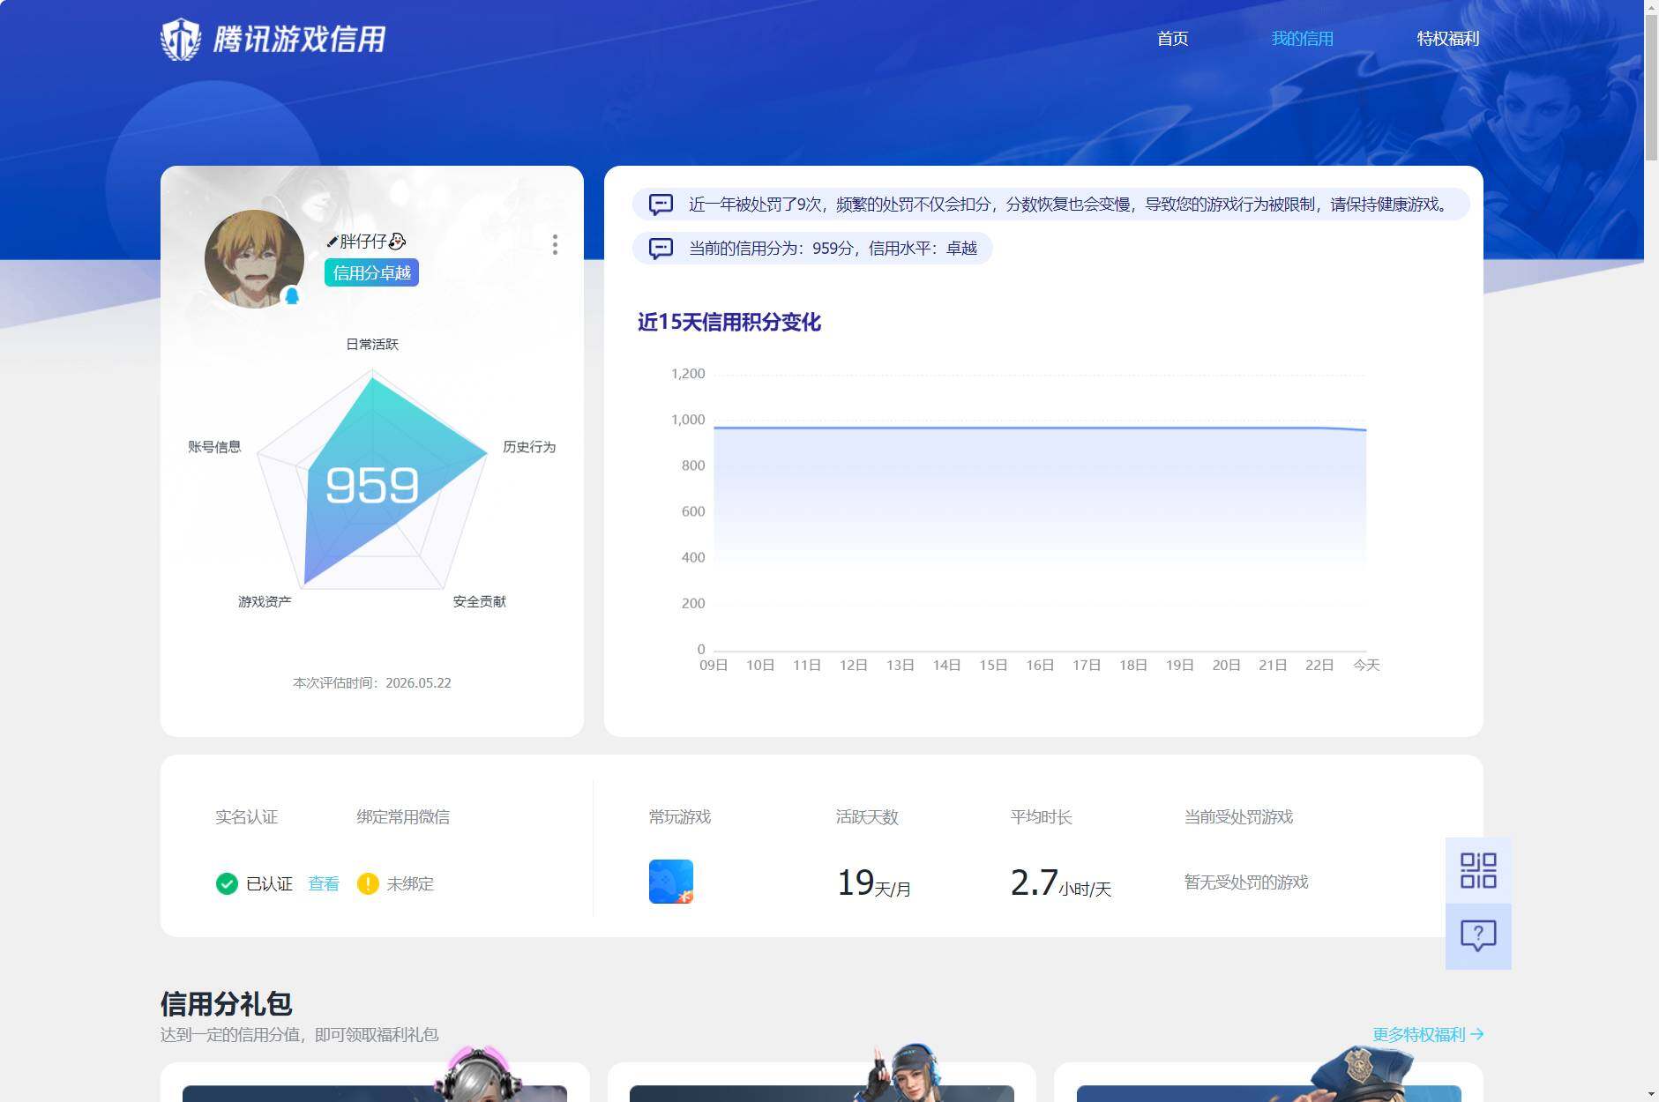The image size is (1659, 1102).
Task: Click the 信用分礼包 section heading
Action: pos(226,1003)
